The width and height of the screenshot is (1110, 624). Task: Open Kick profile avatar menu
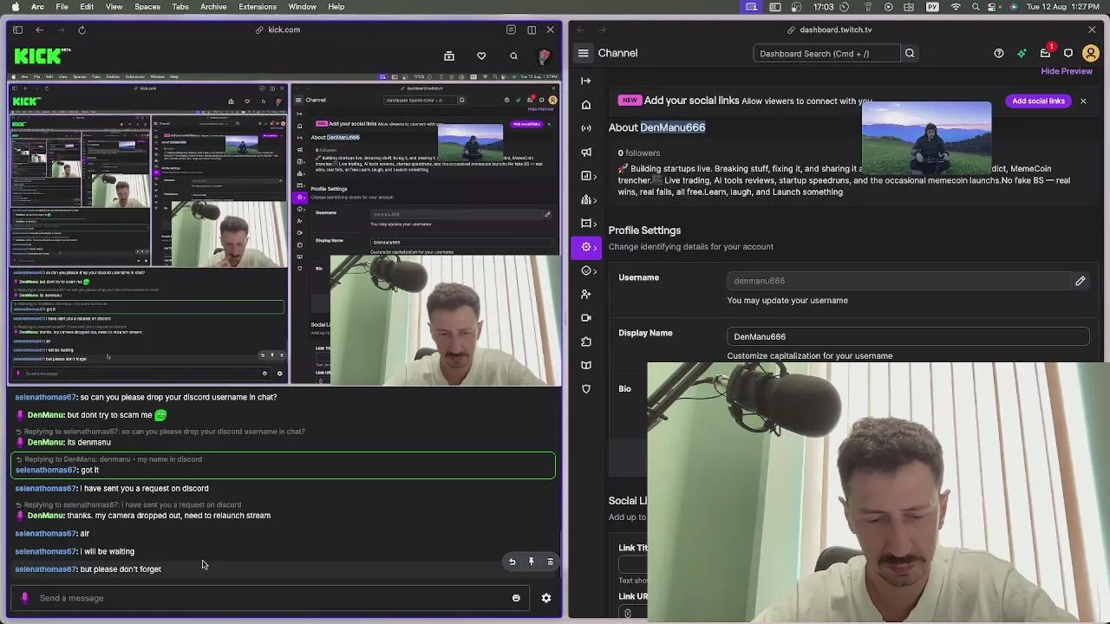pyautogui.click(x=544, y=56)
